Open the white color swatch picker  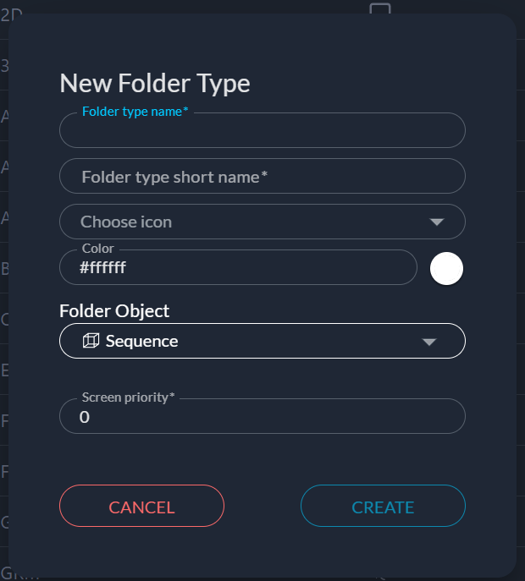tap(446, 269)
